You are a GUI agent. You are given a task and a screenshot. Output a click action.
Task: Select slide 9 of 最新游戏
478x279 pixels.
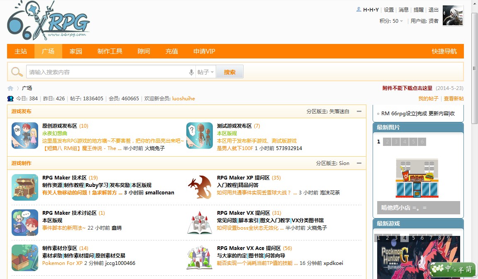pyautogui.click(x=448, y=238)
